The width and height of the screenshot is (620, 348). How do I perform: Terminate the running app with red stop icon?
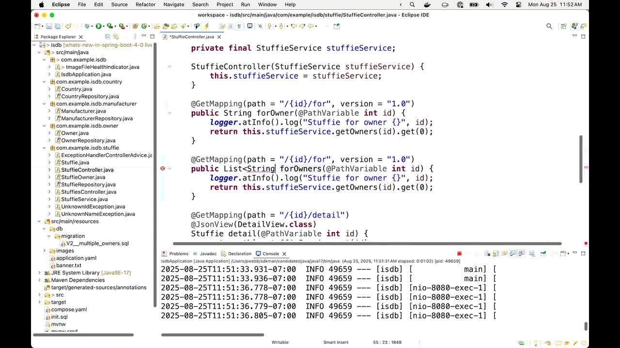459,254
